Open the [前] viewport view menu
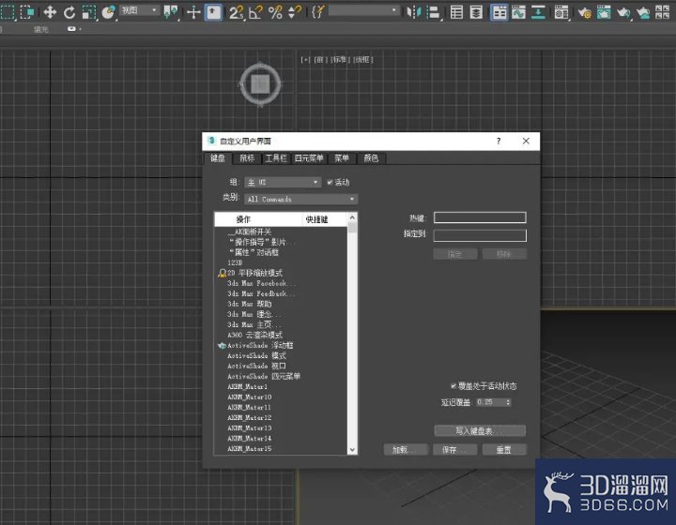Viewport: 676px width, 525px height. click(x=320, y=60)
